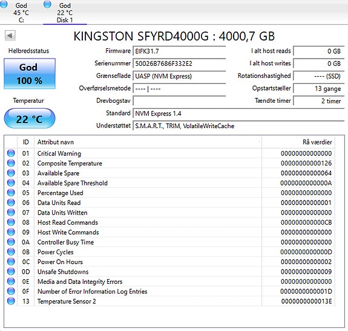
Task: Click the Available Spare status orb
Action: point(11,173)
